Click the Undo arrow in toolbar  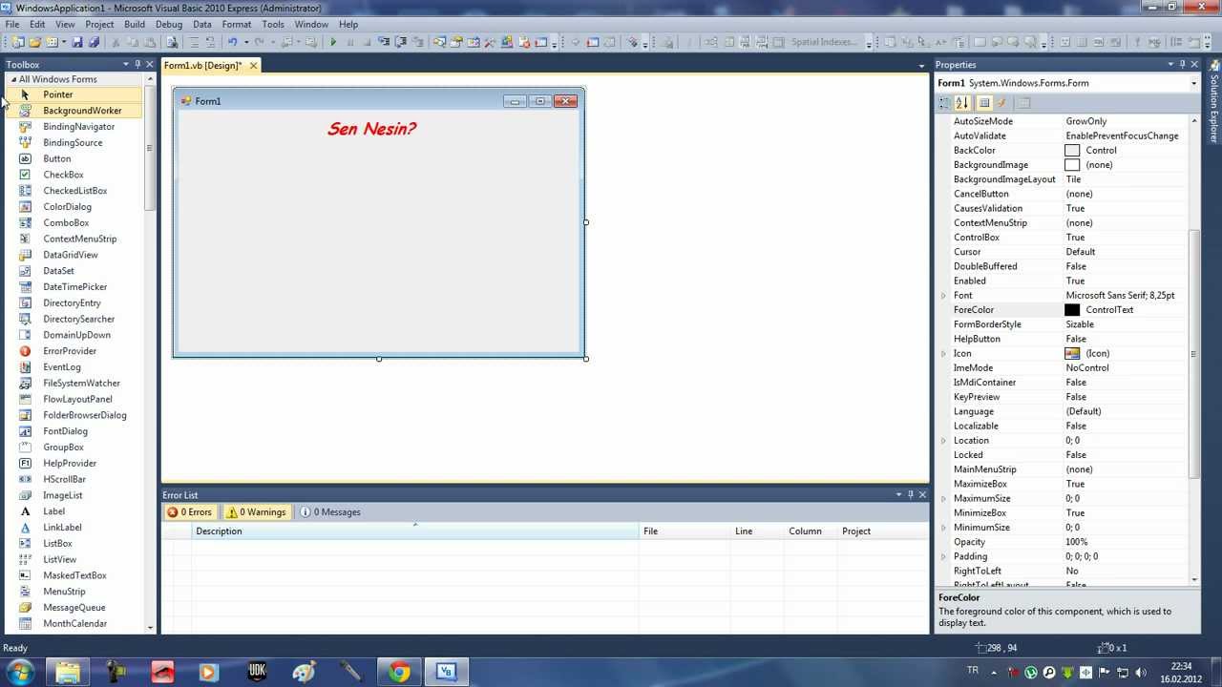coord(232,42)
